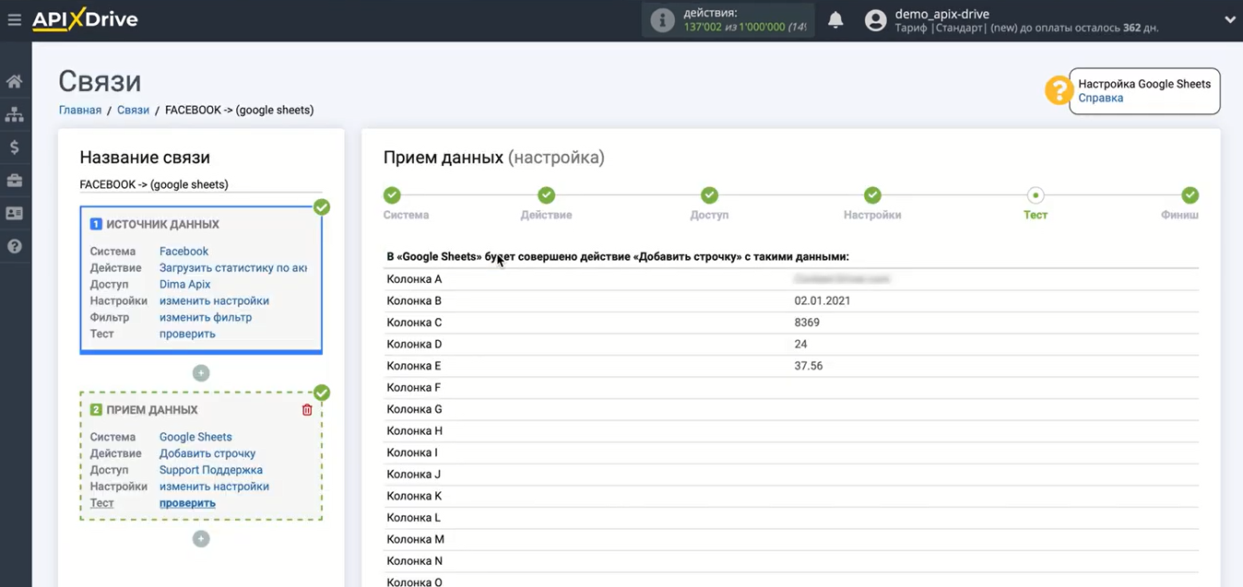This screenshot has height=587, width=1243.
Task: Click the actions info icon
Action: [x=662, y=20]
